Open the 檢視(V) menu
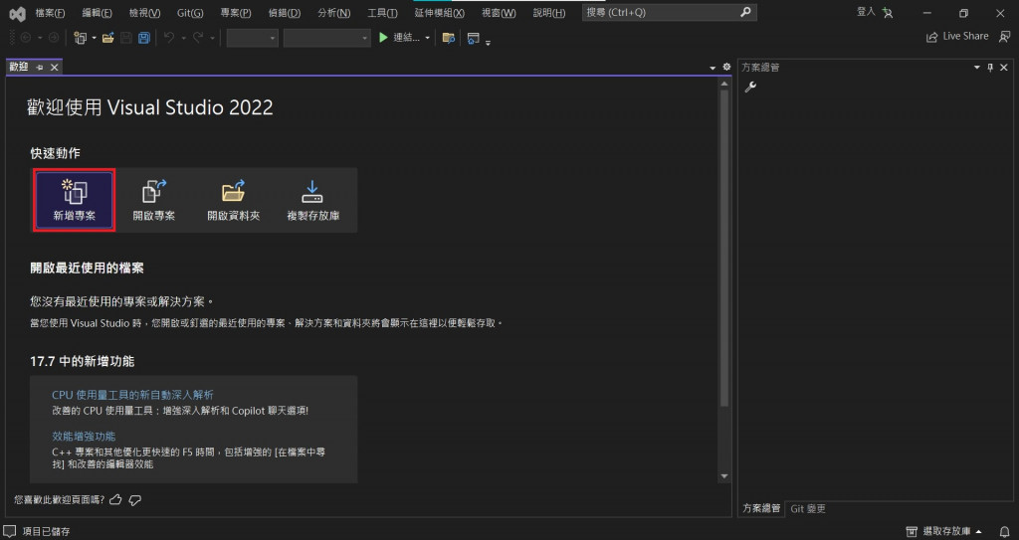Viewport: 1019px width, 540px height. [x=144, y=13]
